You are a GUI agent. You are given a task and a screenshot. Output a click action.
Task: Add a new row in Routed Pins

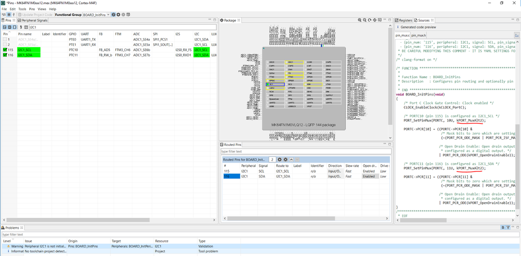(280, 160)
